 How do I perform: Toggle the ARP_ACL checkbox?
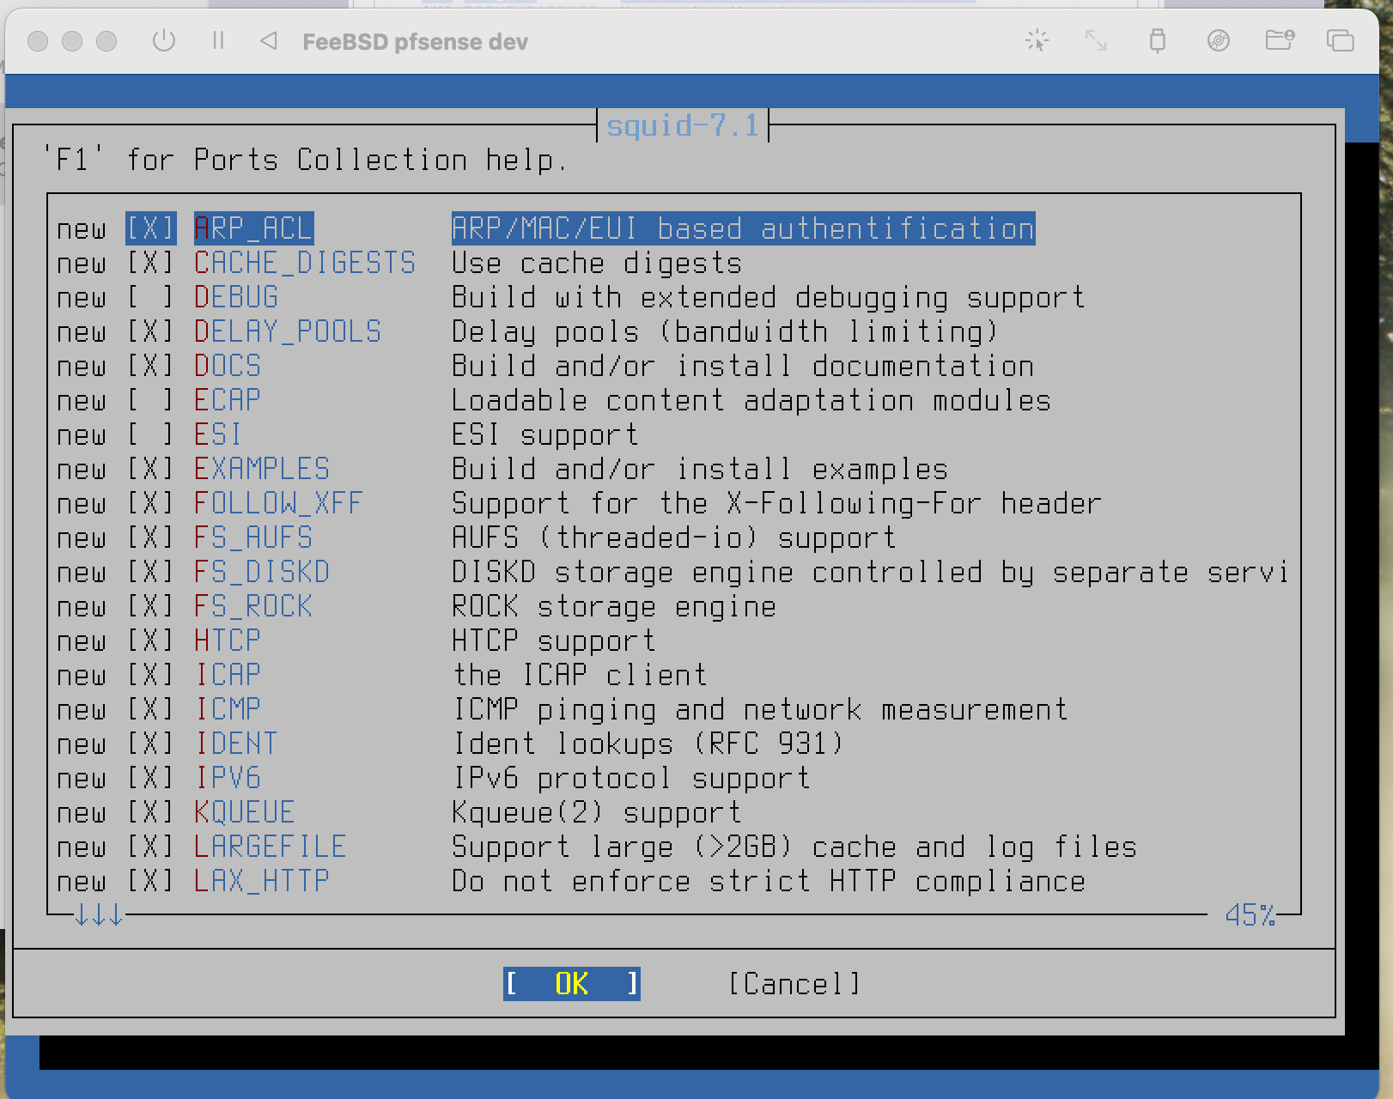151,229
